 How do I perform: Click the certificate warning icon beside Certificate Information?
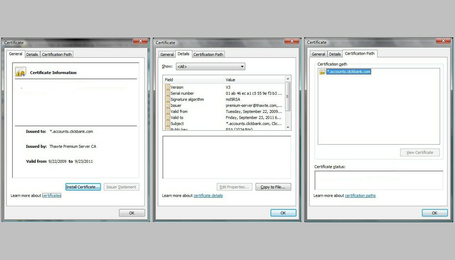coord(20,72)
